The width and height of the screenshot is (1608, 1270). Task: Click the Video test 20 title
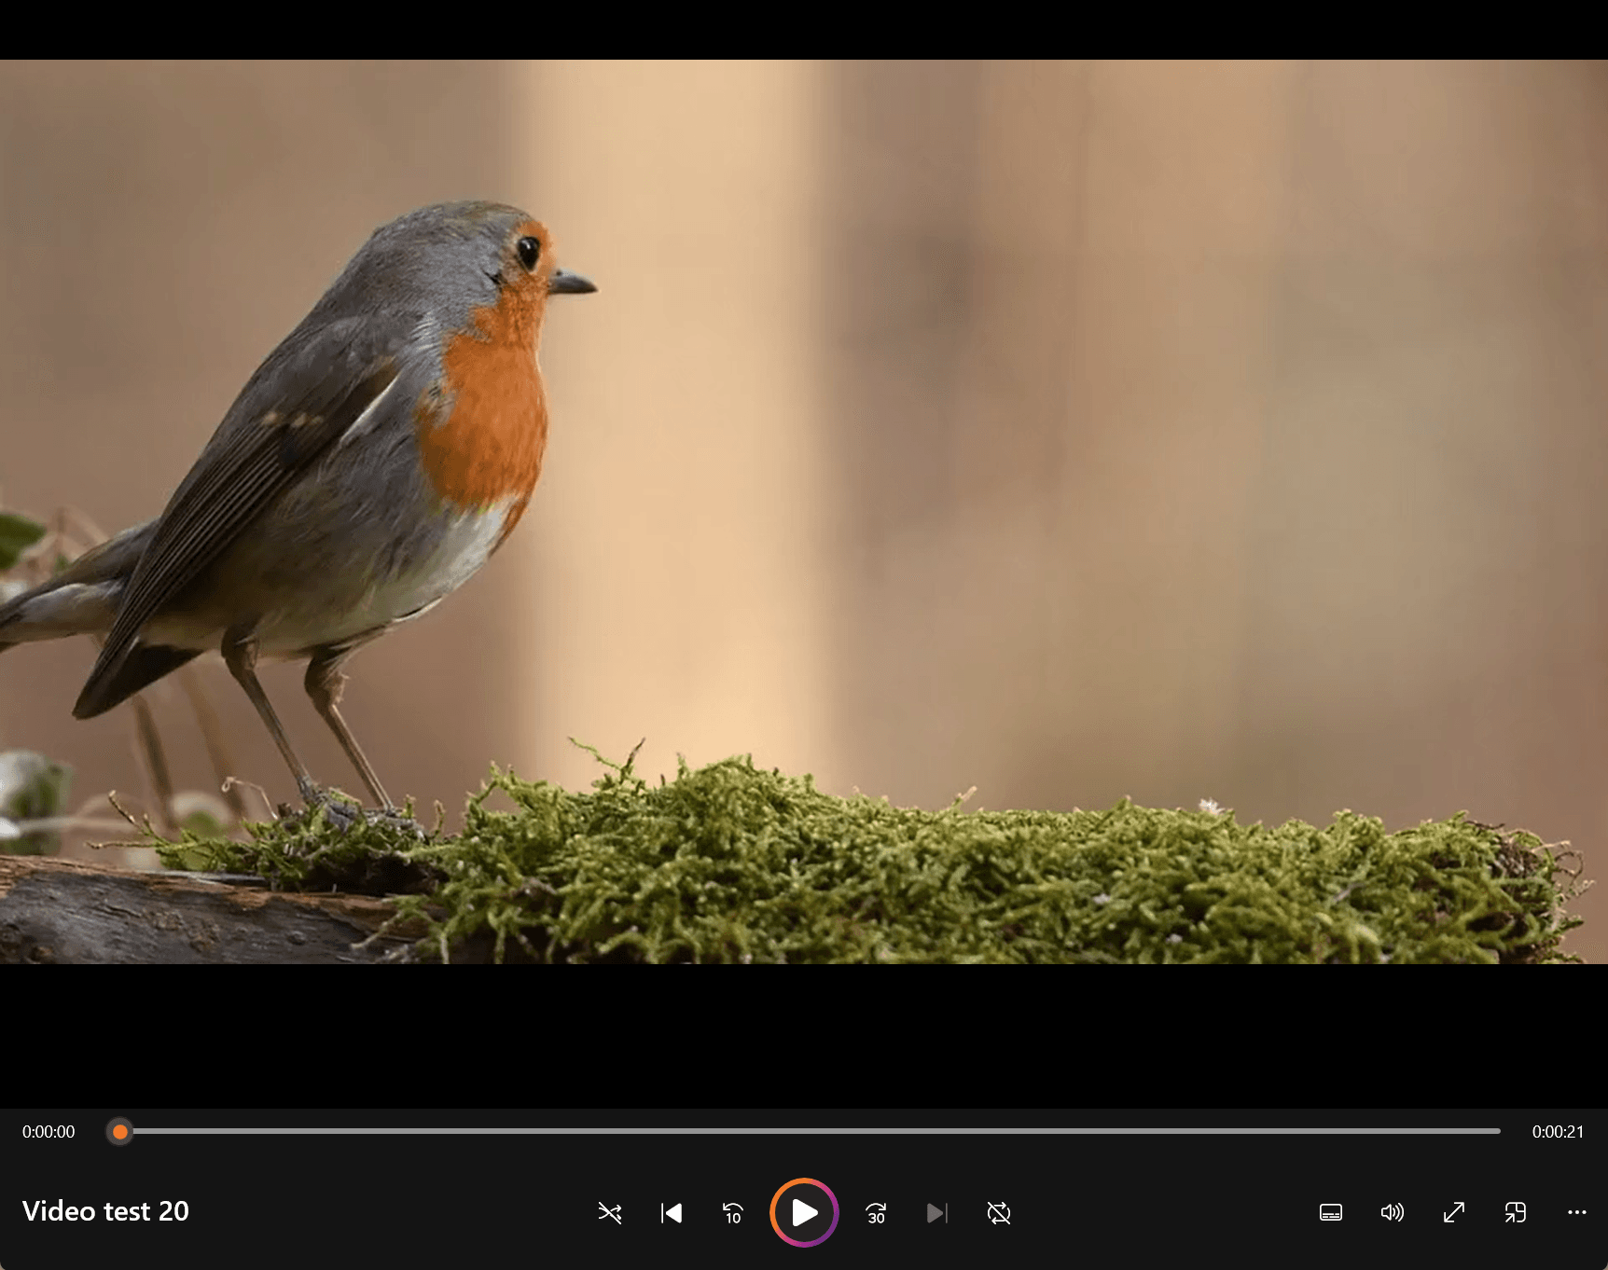click(105, 1210)
